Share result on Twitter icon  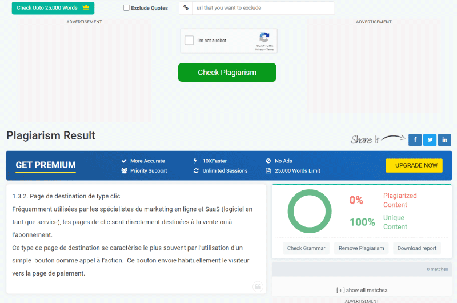coord(430,140)
